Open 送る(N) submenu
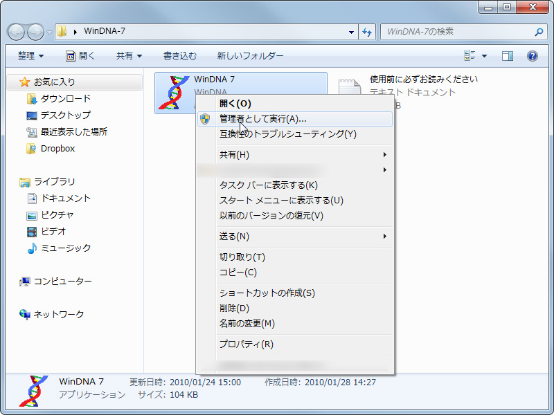Screen dimensions: 554x415 click(x=295, y=236)
